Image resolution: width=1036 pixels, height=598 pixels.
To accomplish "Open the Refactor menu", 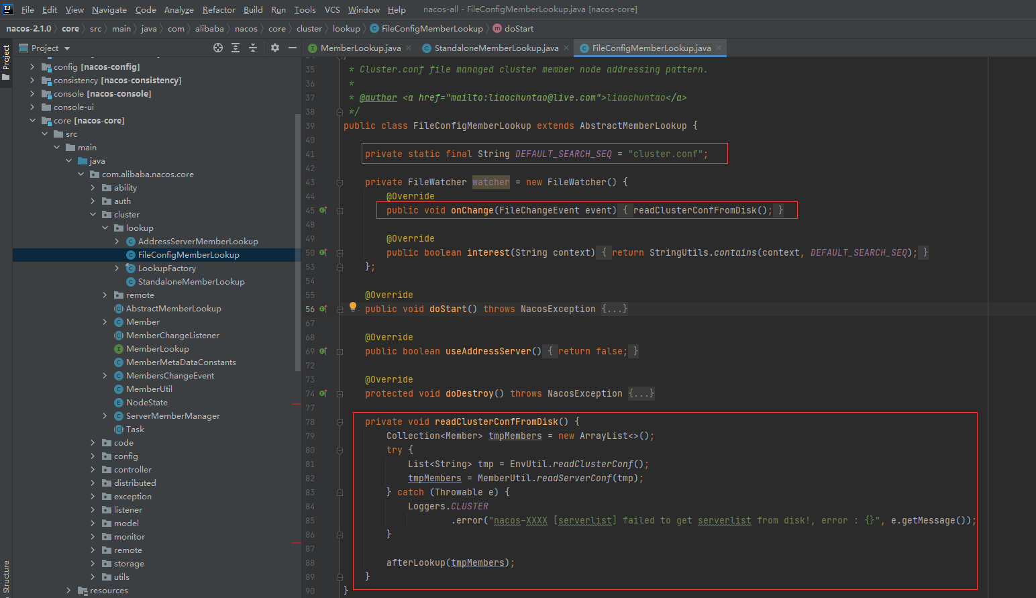I will (x=219, y=9).
